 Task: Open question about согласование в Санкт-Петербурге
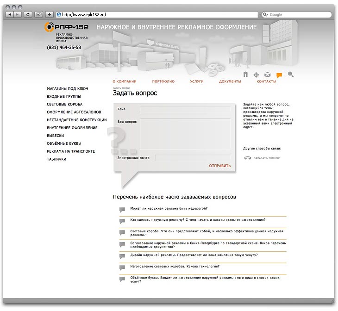[208, 245]
